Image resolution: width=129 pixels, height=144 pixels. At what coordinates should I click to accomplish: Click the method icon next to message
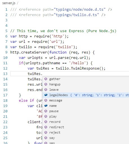(x=46, y=100)
